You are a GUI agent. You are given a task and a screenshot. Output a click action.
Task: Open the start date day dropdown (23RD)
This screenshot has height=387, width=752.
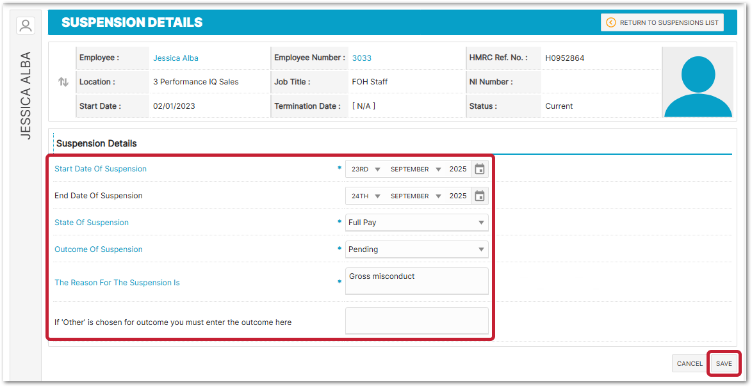[365, 170]
